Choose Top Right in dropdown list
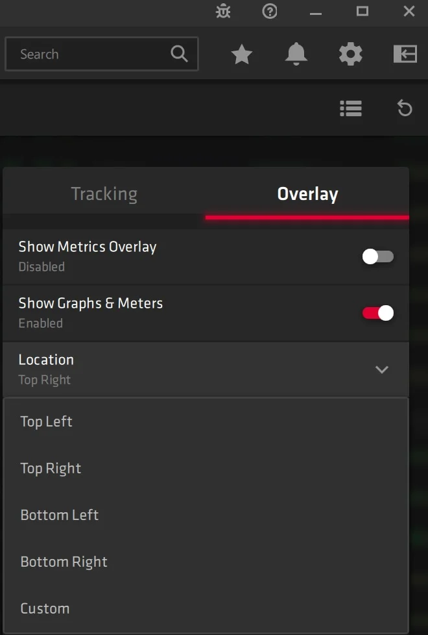Image resolution: width=428 pixels, height=635 pixels. pos(206,468)
